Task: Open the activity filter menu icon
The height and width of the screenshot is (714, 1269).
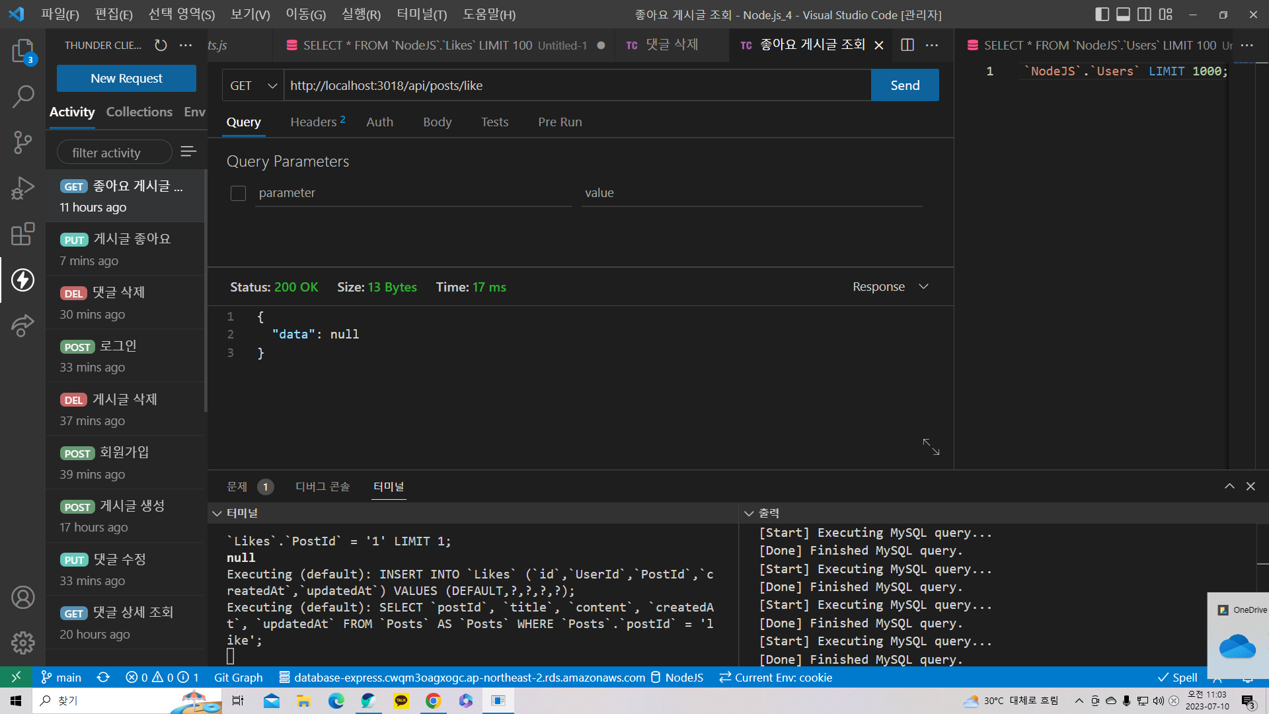Action: (188, 152)
